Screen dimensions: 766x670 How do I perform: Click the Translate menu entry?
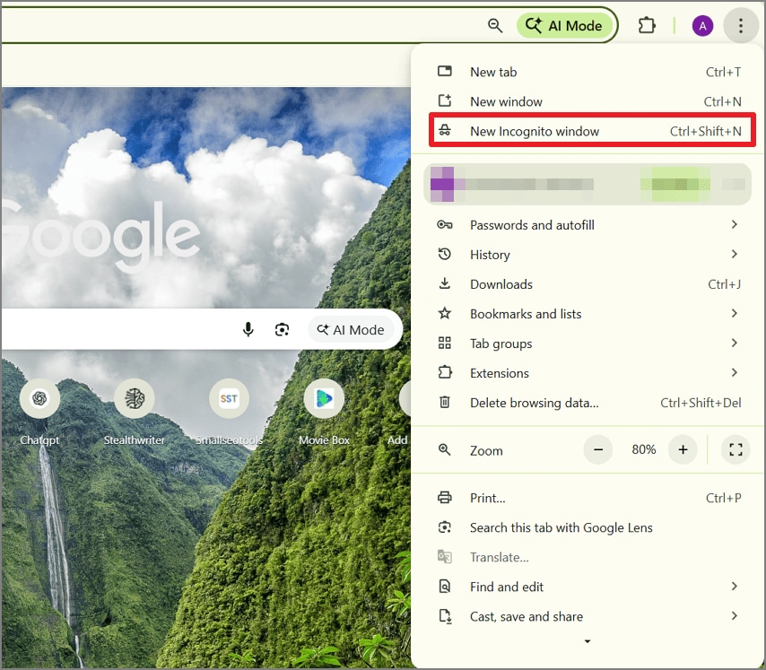coord(588,557)
